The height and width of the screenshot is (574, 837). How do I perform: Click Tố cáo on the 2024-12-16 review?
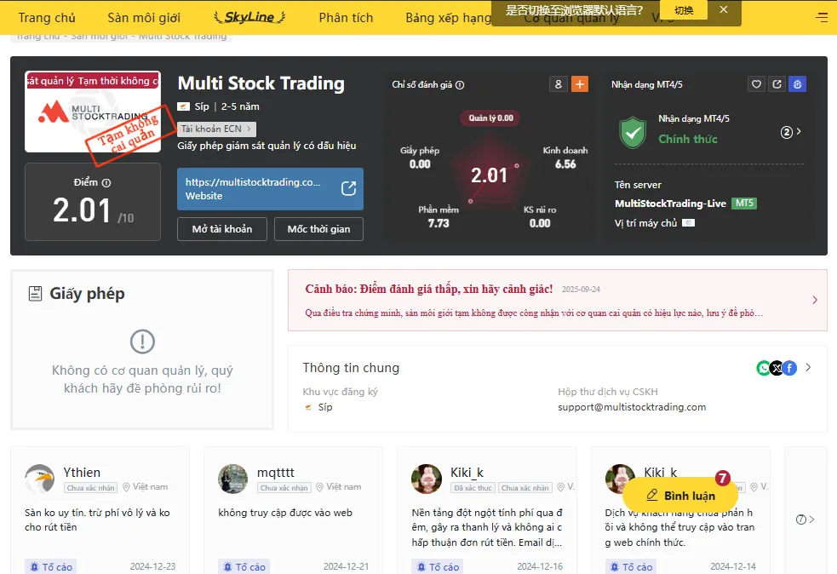tap(438, 566)
